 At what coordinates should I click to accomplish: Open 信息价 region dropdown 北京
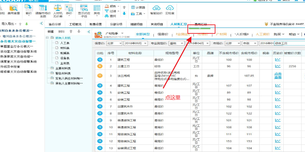pyautogui.click(x=114, y=43)
